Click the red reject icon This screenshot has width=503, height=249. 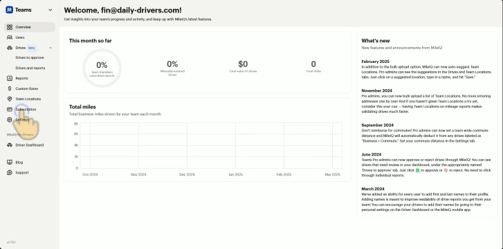(446, 171)
